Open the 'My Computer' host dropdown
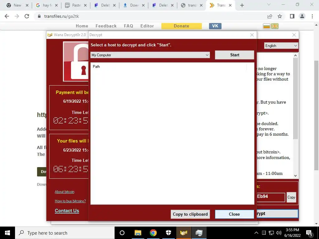 point(150,55)
